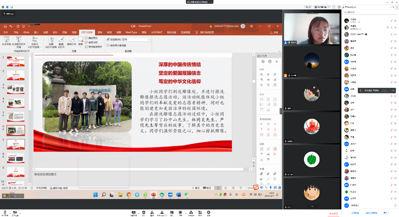This screenshot has width=399, height=217.
Task: Open the 监视器 monitor dropdown
Action: click(149, 39)
